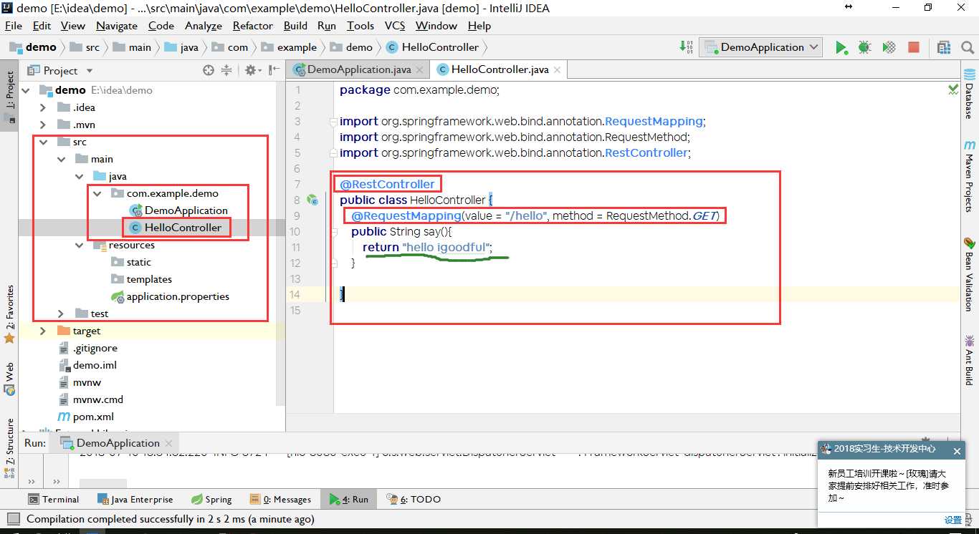Open the Terminal tool window
Image resolution: width=979 pixels, height=534 pixels.
pyautogui.click(x=53, y=499)
